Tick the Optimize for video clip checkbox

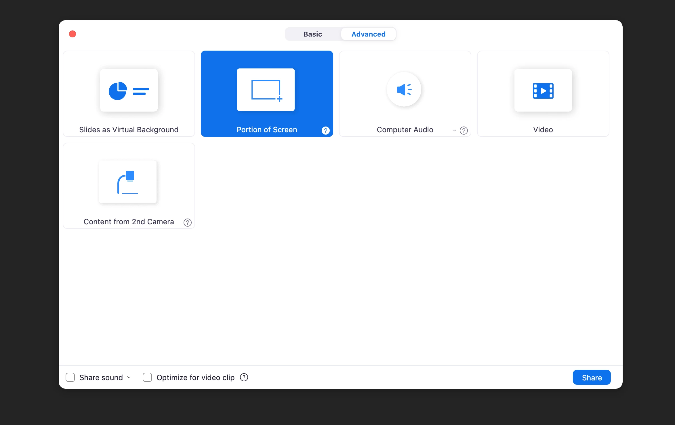(x=147, y=377)
